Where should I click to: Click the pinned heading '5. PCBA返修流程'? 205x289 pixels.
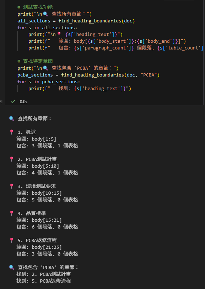37,241
